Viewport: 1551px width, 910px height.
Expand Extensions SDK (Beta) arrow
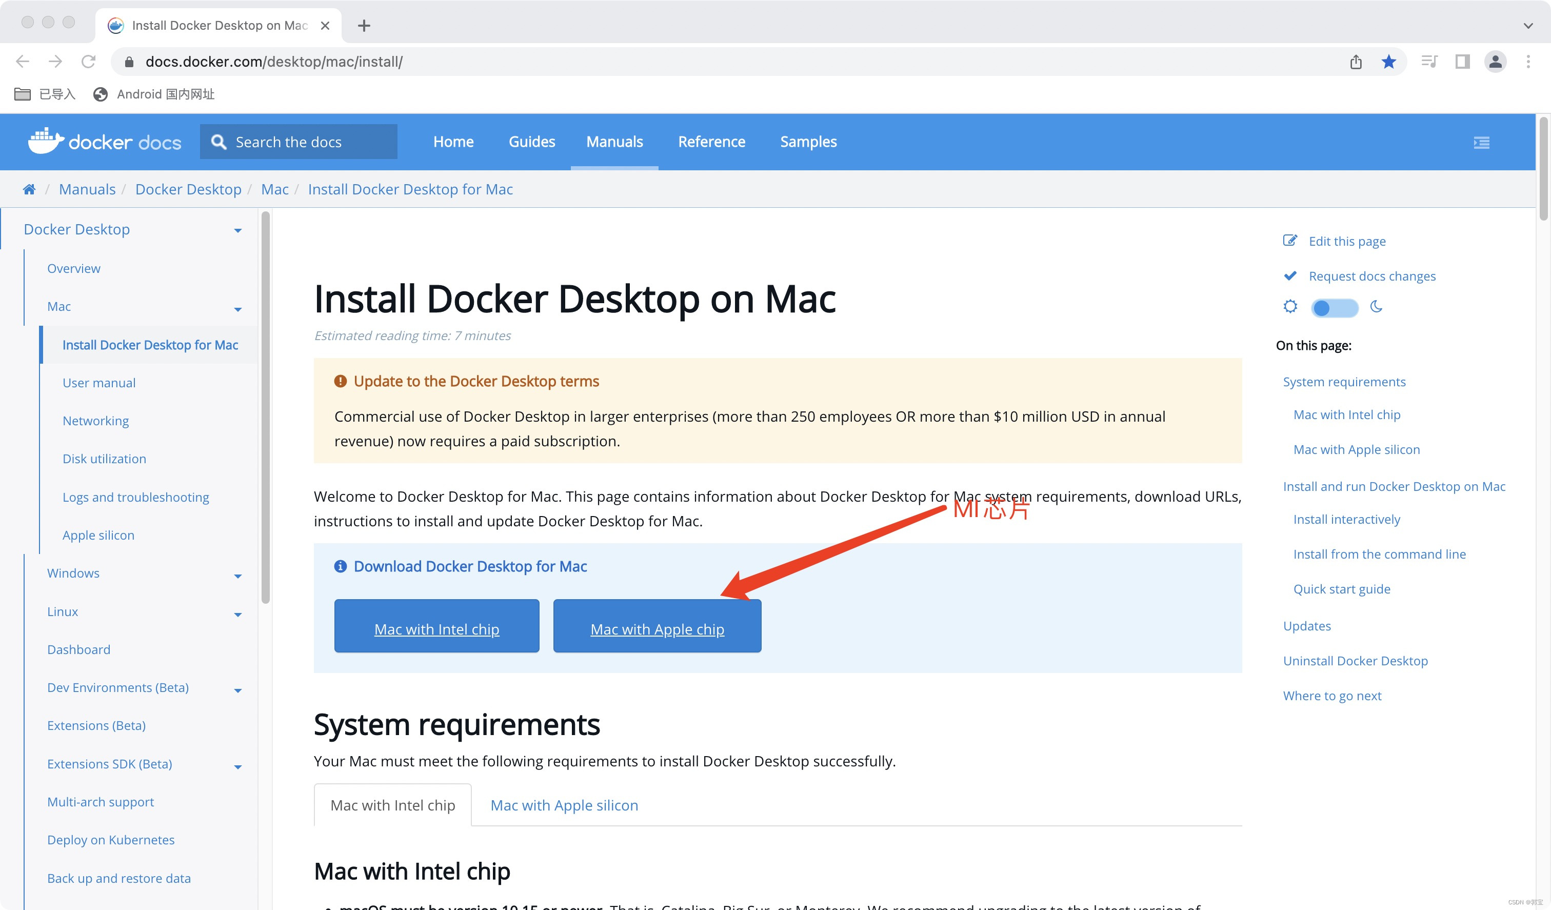(237, 767)
